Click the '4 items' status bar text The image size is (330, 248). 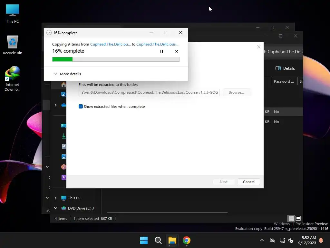(x=61, y=219)
